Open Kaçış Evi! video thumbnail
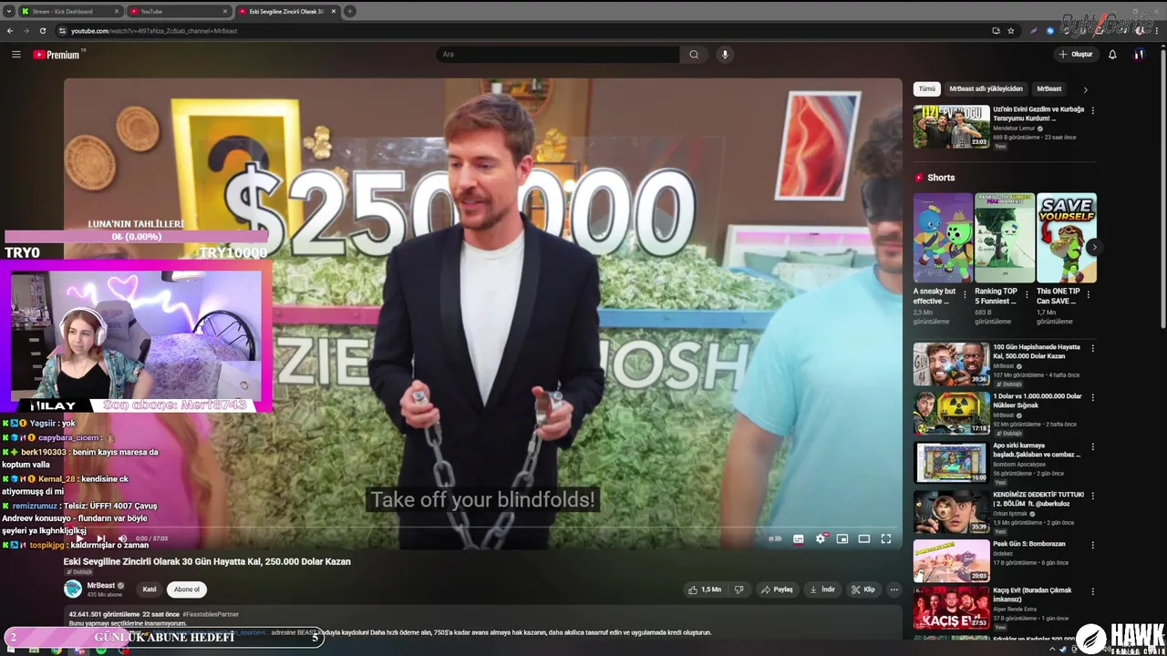The width and height of the screenshot is (1167, 656). 951,609
